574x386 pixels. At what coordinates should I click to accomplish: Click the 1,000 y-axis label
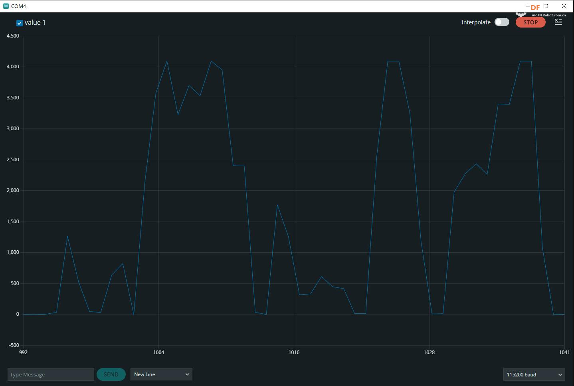click(13, 252)
